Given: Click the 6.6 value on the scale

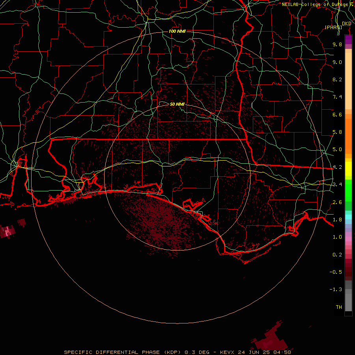Looking at the screenshot, I should 337,114.
